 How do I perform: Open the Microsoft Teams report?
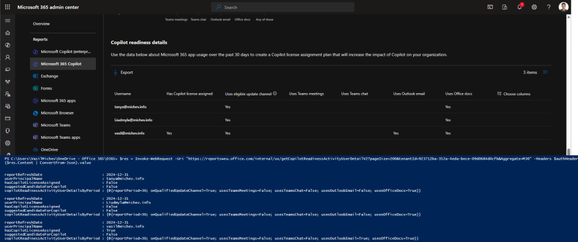(x=56, y=125)
